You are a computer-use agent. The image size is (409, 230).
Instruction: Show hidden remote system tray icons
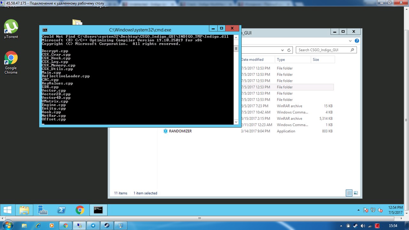(359, 210)
